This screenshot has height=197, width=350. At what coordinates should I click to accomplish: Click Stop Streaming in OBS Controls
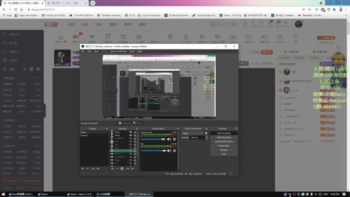224,134
